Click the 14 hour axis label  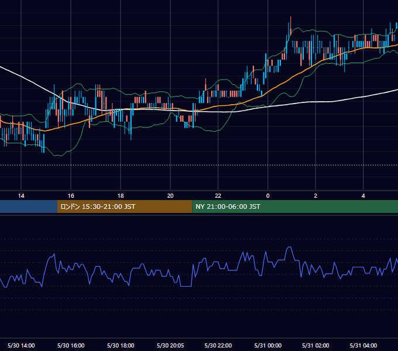click(21, 196)
